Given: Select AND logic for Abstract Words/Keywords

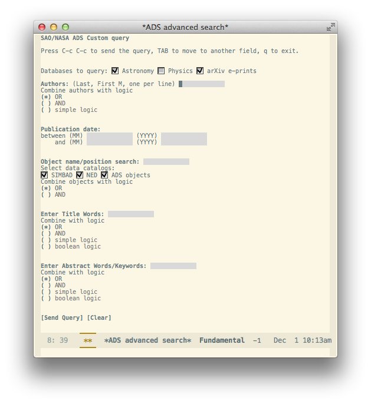Looking at the screenshot, I should (46, 285).
